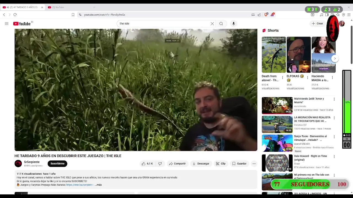Bookmark this page with bookmark icon
Viewport: 353px width, 198px height.
(x=73, y=15)
